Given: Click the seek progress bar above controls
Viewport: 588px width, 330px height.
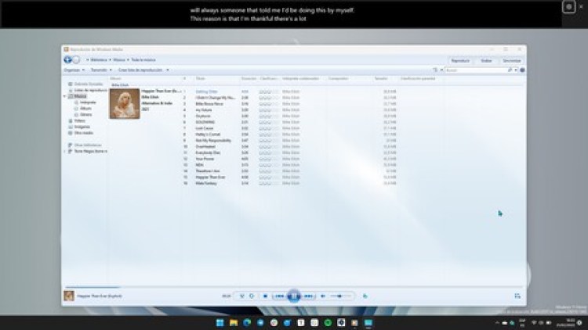Looking at the screenshot, I should pos(294,287).
